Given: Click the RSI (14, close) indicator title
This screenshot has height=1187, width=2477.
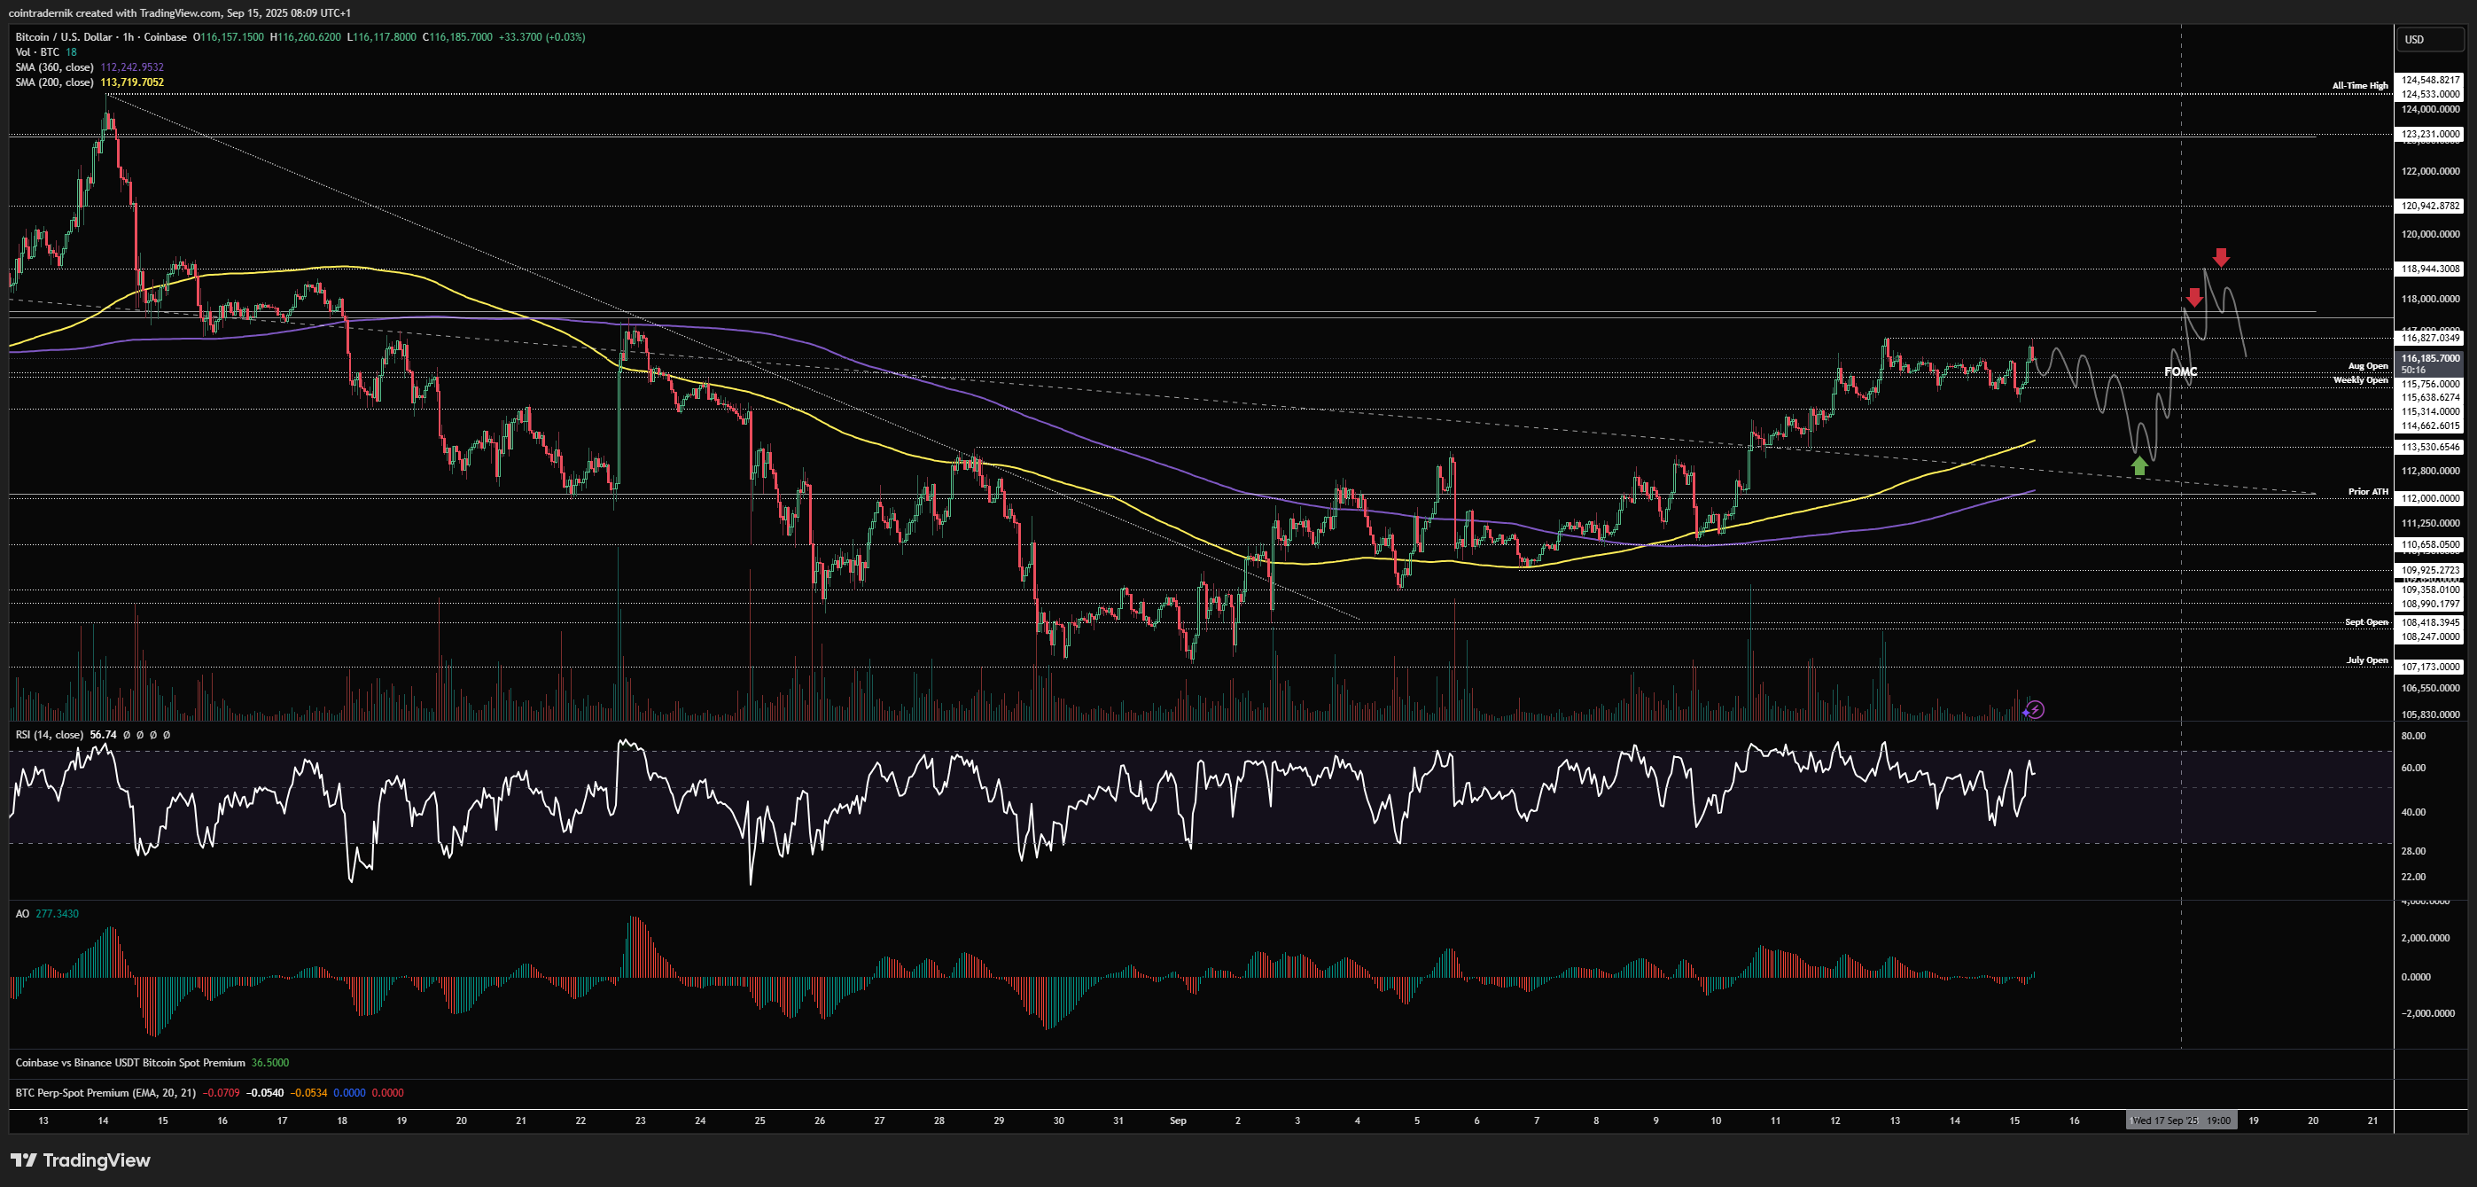Looking at the screenshot, I should [x=50, y=735].
